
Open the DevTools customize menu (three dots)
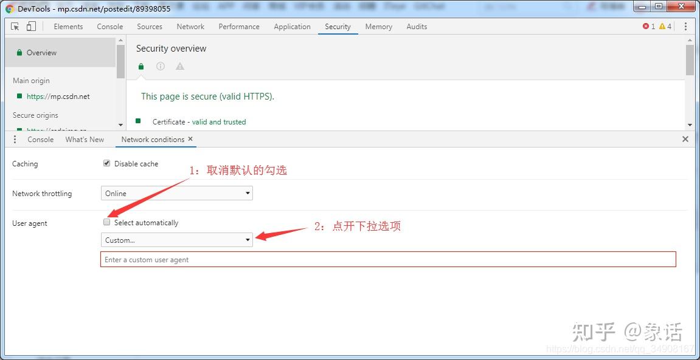coord(686,27)
